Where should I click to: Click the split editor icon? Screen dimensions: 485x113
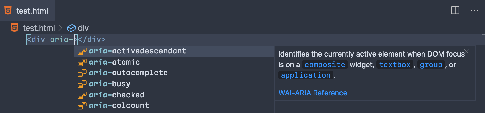455,10
